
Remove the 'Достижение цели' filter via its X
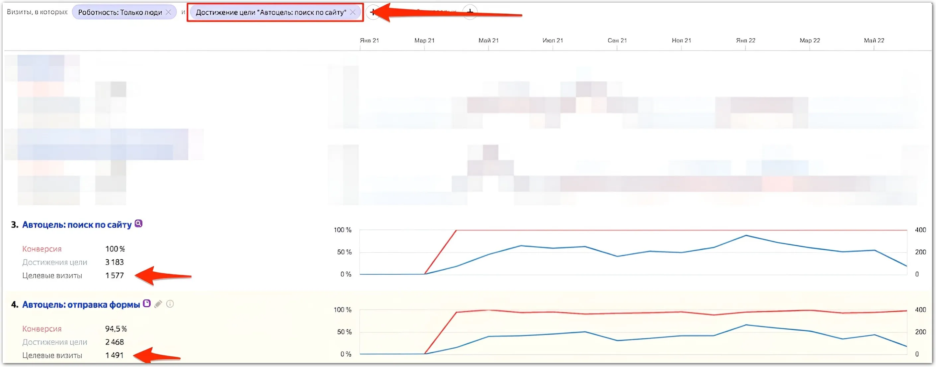click(352, 12)
